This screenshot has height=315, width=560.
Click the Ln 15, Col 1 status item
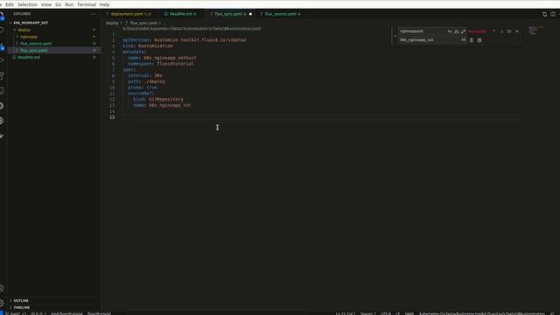coord(346,313)
